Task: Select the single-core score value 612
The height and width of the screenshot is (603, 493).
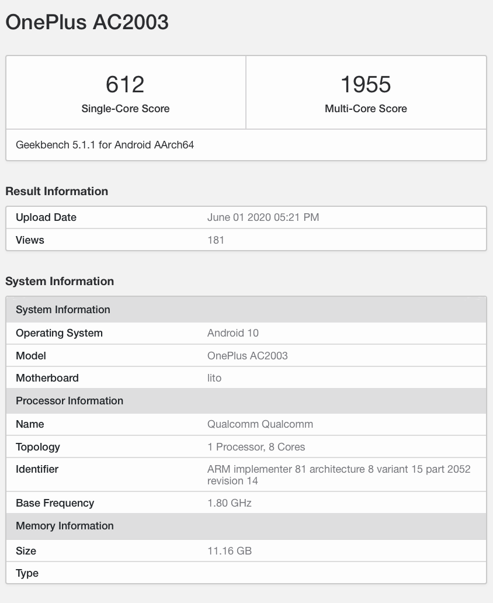Action: point(126,84)
